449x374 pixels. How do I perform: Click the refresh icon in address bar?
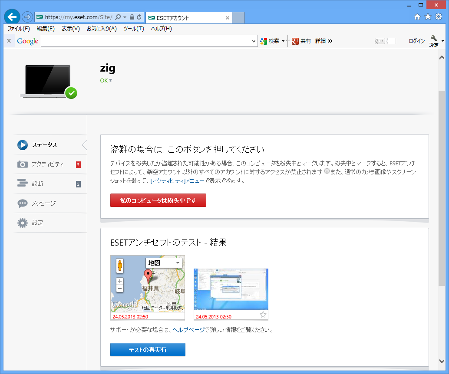[x=139, y=17]
